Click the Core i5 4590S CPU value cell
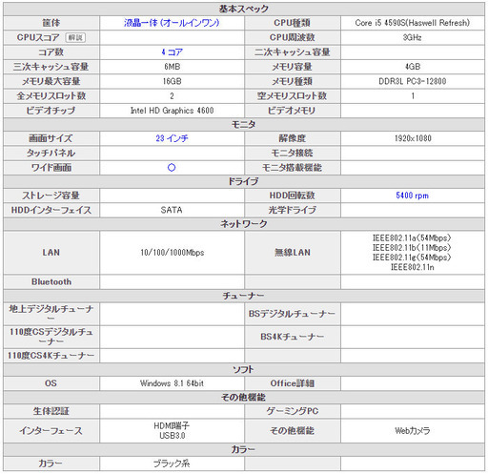This screenshot has width=488, height=474. tap(413, 23)
